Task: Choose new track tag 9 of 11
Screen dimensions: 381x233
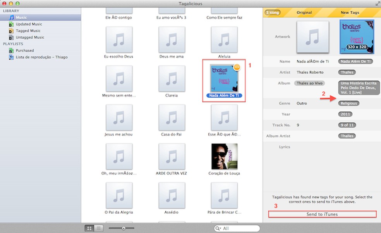Action: [x=347, y=125]
